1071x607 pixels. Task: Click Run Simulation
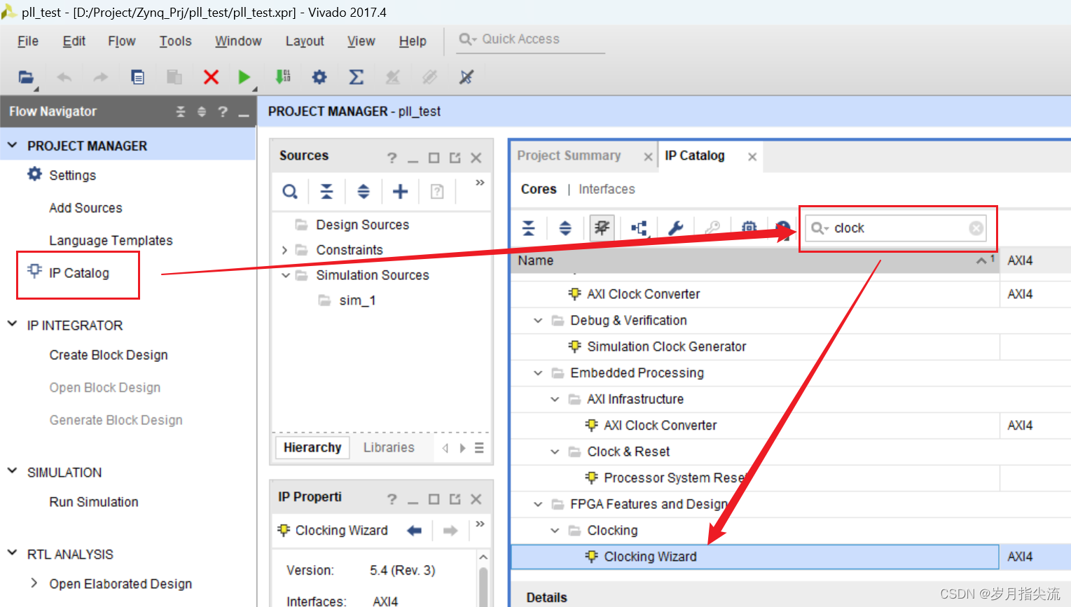(94, 502)
